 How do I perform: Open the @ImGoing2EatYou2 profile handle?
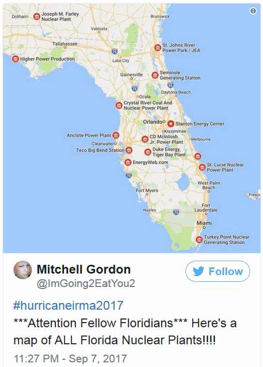[86, 283]
